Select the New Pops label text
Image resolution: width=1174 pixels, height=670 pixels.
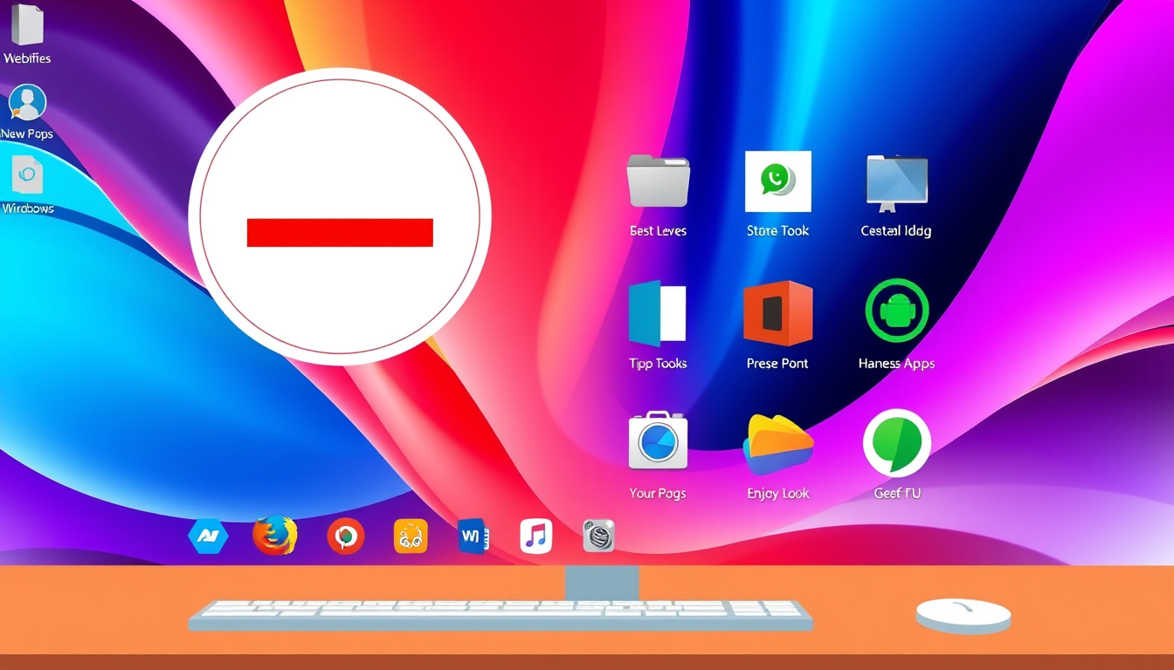(x=27, y=134)
